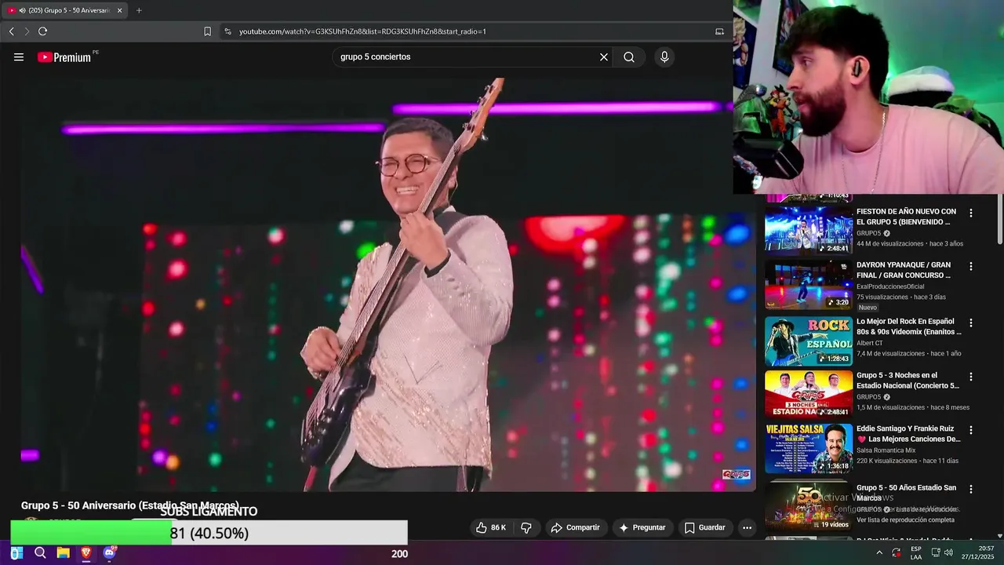Close the Grupo 5 - 50 Aniversario tab
Image resolution: width=1004 pixels, height=565 pixels.
(119, 10)
